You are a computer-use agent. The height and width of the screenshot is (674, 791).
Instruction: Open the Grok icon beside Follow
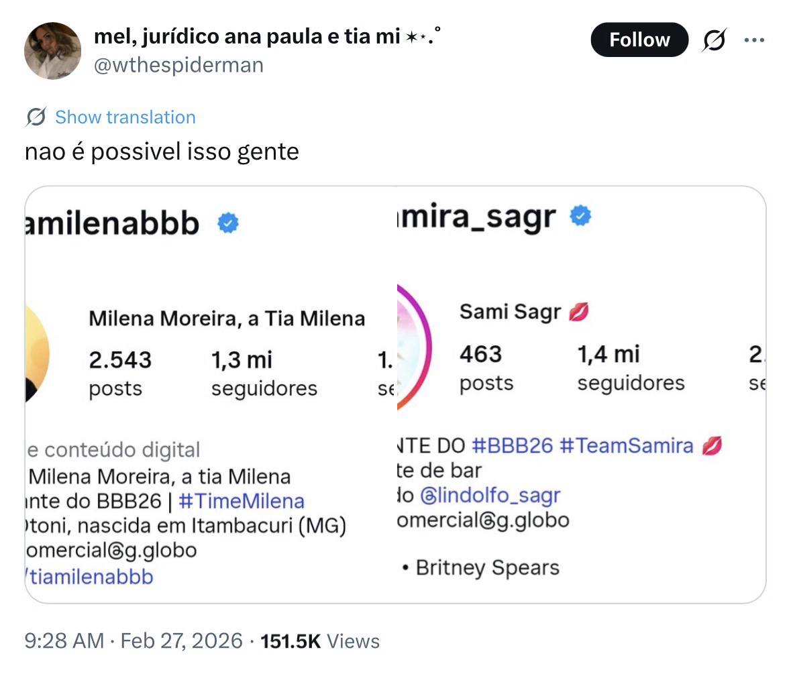(713, 42)
